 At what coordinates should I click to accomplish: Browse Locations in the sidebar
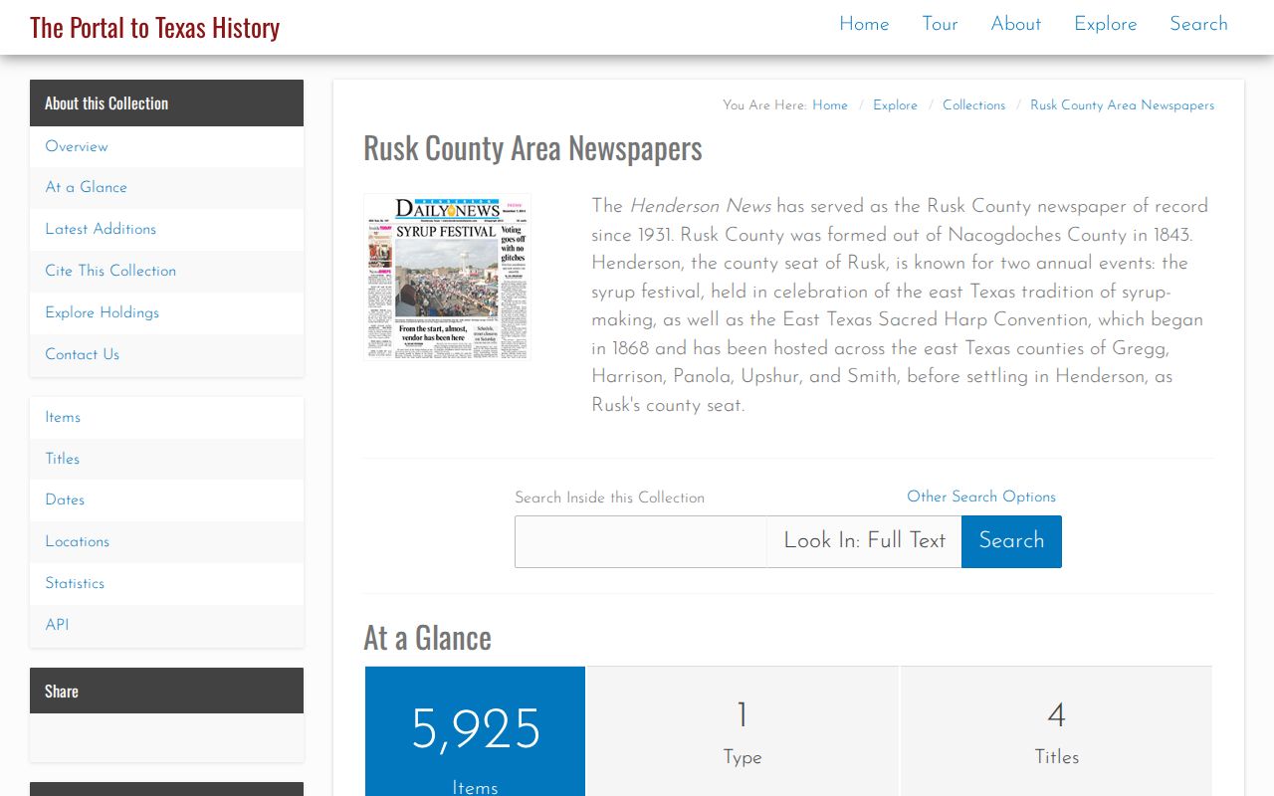(166, 541)
